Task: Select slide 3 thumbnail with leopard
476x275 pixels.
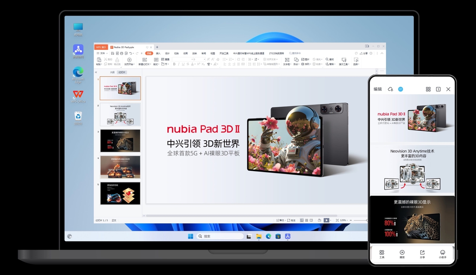Action: click(120, 141)
